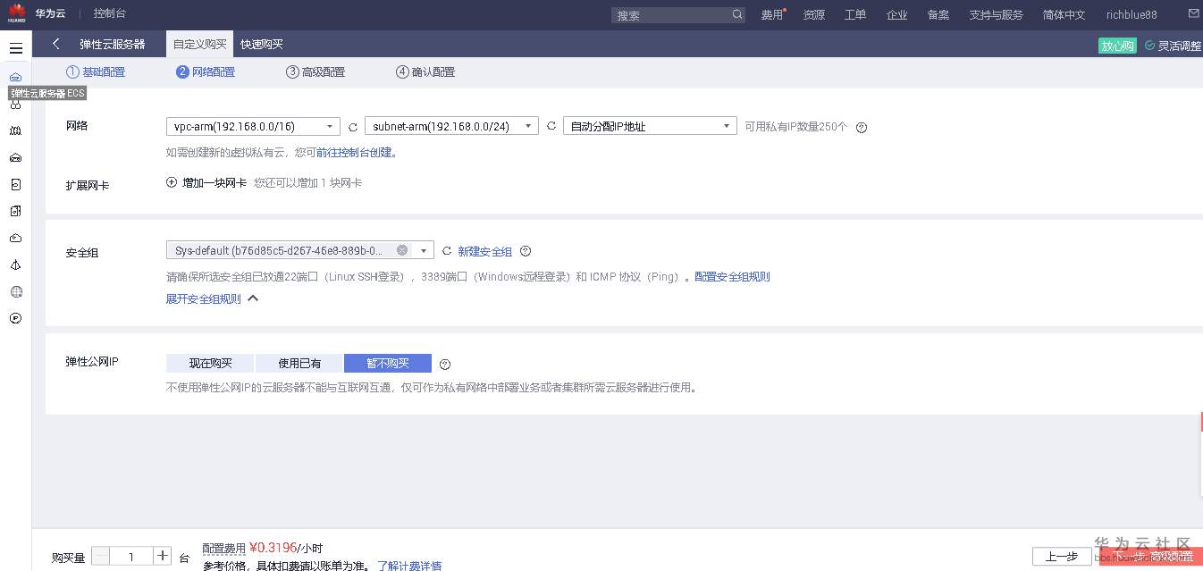1203x571 pixels.
Task: Open the vpc-arm(192.168.0.0/16) dropdown
Action: click(253, 126)
